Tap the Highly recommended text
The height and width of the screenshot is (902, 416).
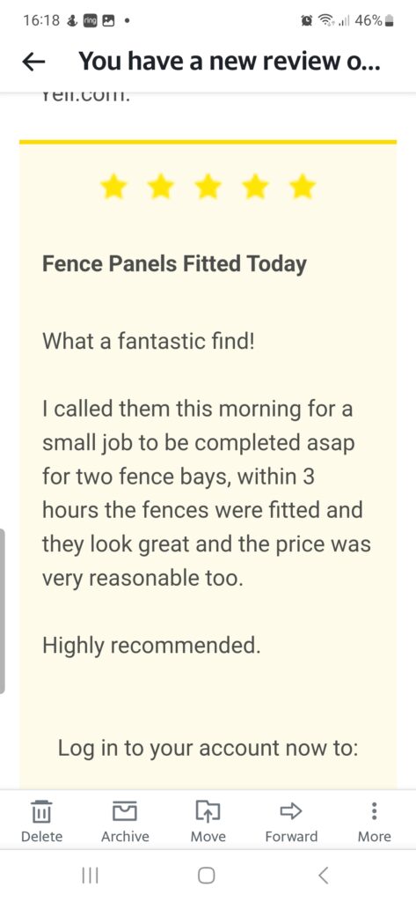[151, 646]
